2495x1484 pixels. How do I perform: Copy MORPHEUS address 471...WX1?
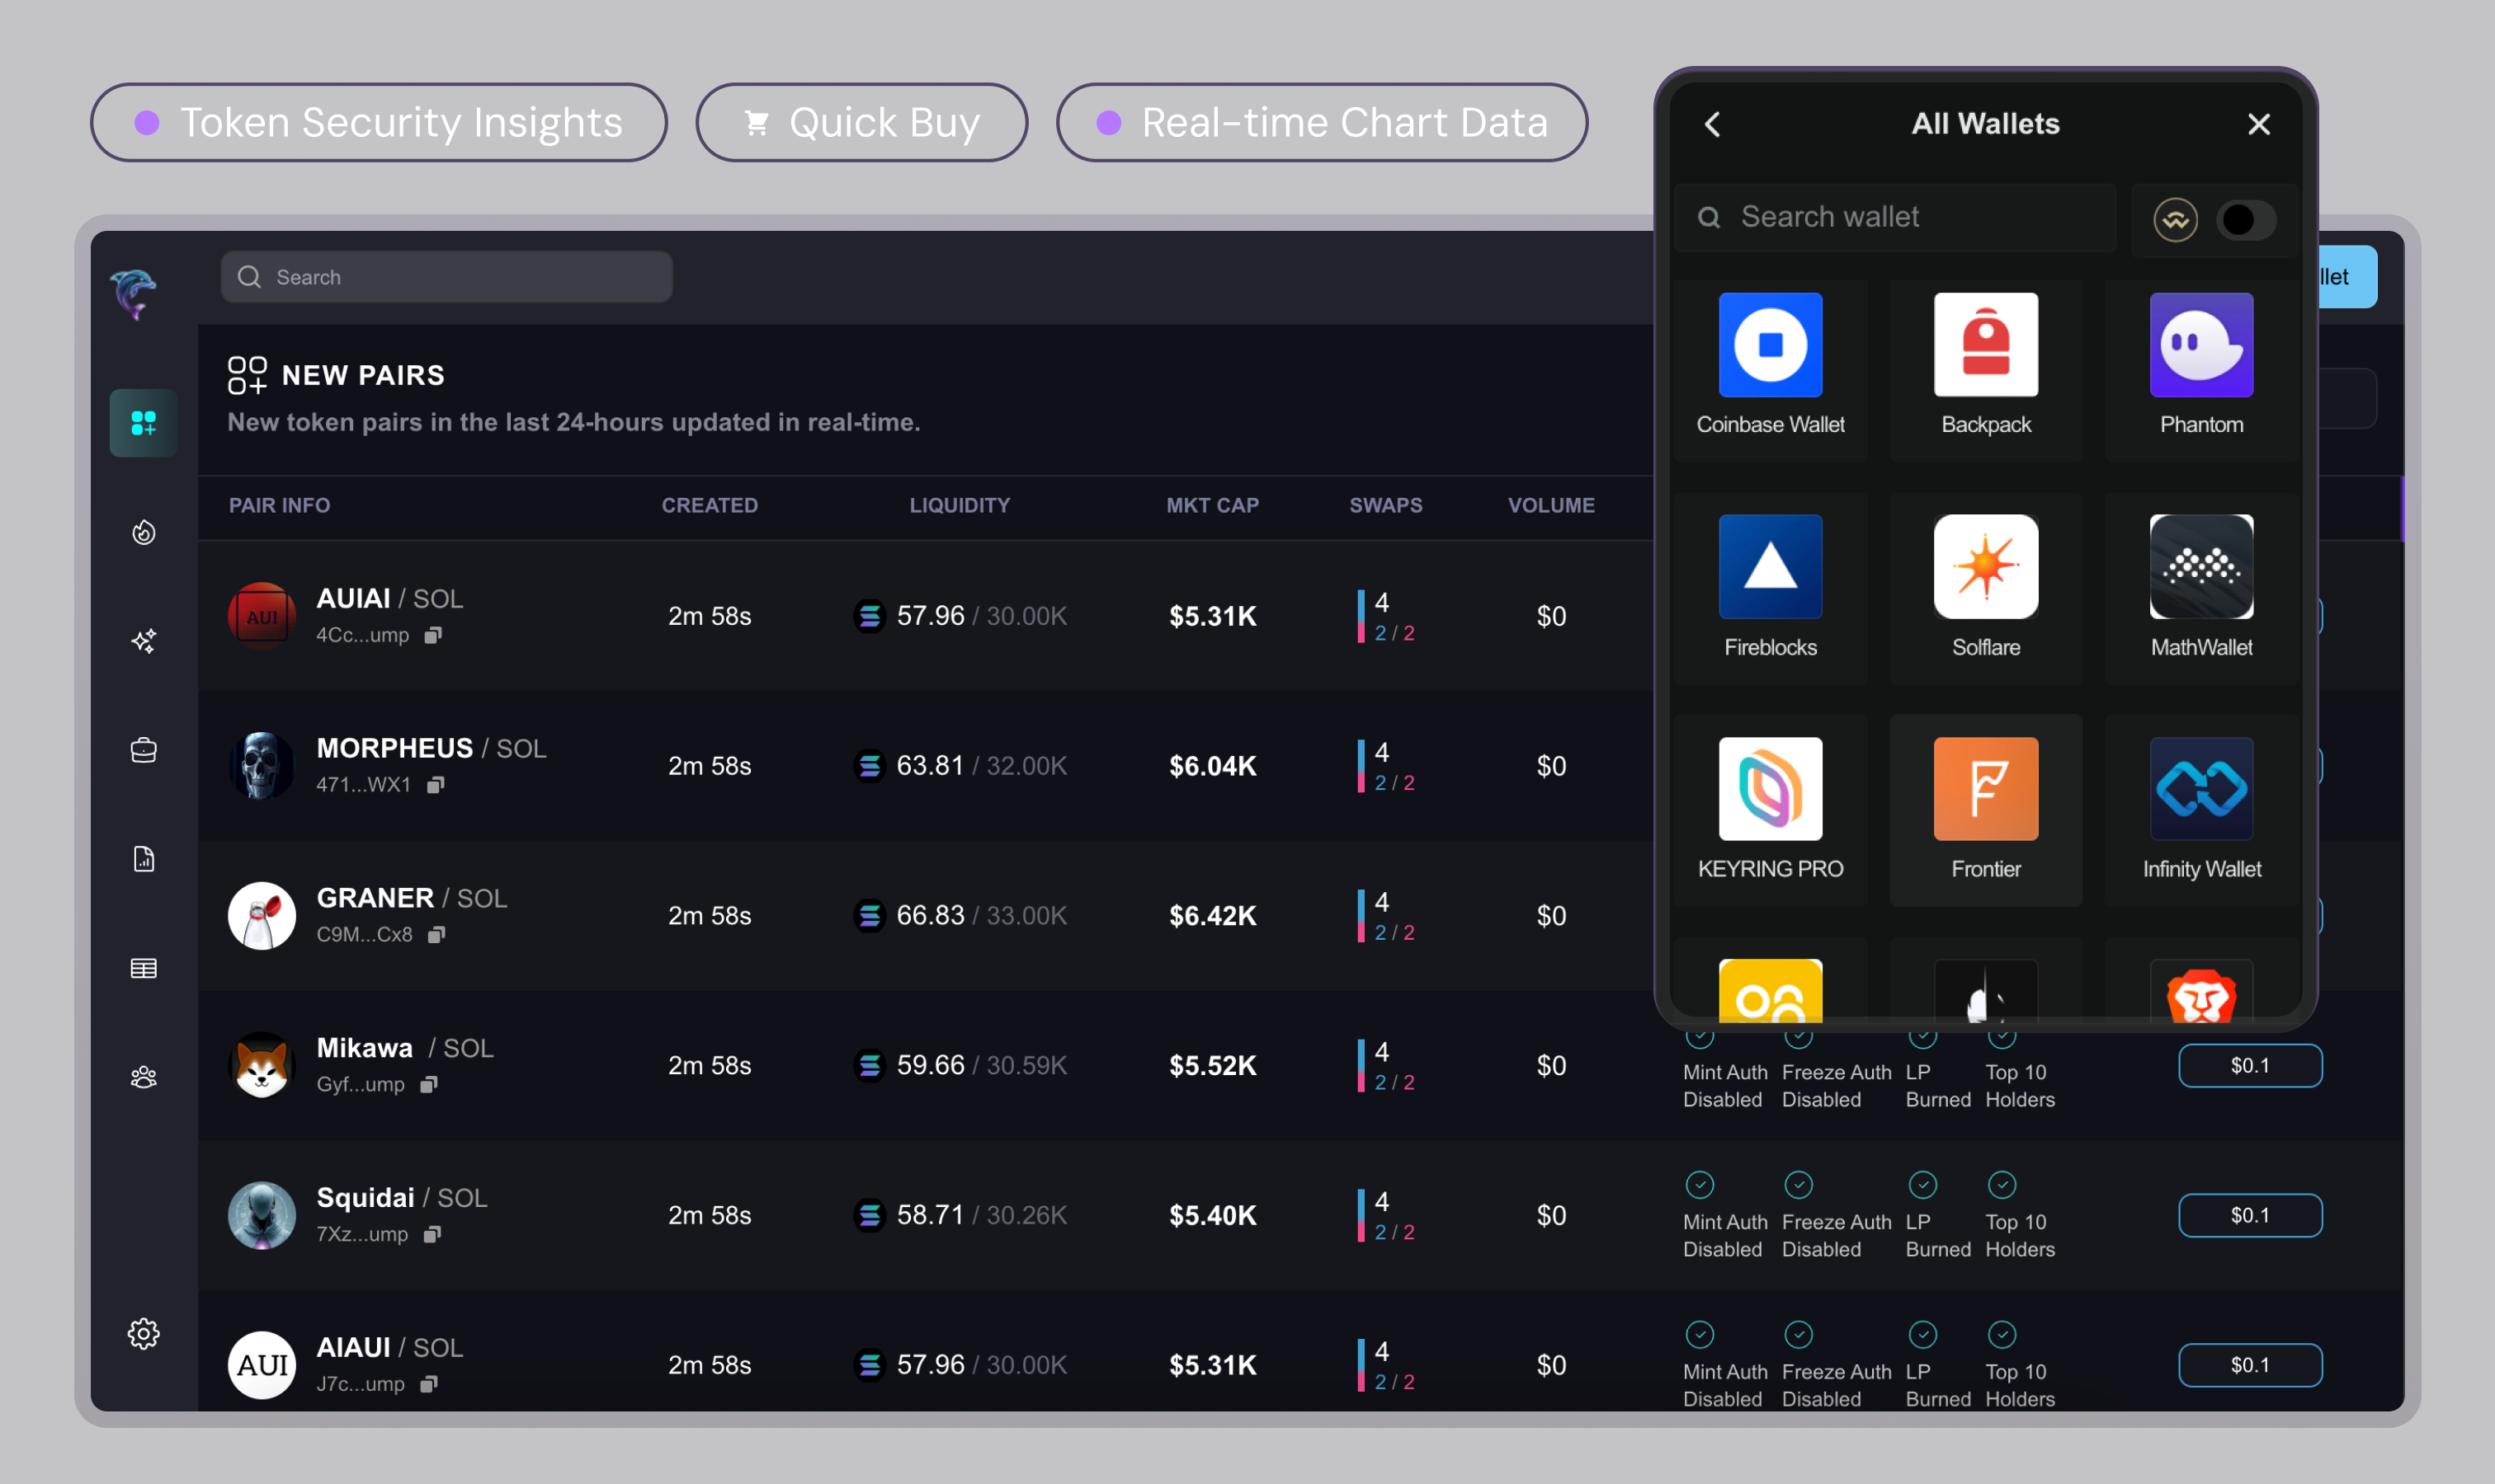click(x=434, y=785)
